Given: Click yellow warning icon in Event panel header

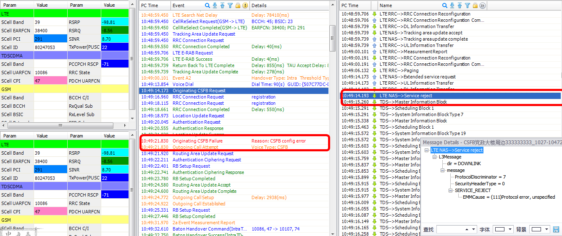Looking at the screenshot, I should [x=245, y=5].
